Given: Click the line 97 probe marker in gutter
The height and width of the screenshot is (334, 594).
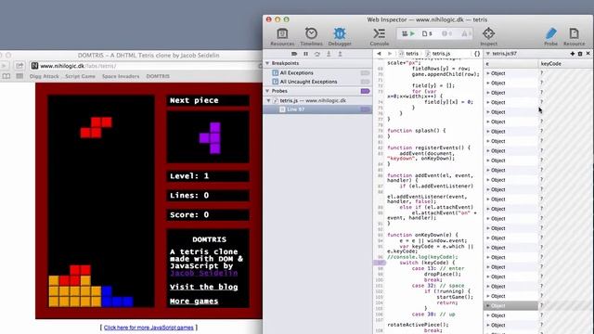Looking at the screenshot, I should coord(380,263).
